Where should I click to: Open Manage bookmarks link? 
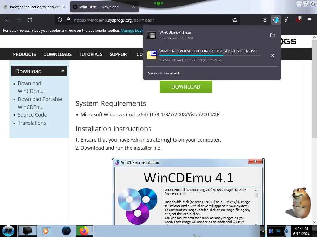pyautogui.click(x=132, y=31)
